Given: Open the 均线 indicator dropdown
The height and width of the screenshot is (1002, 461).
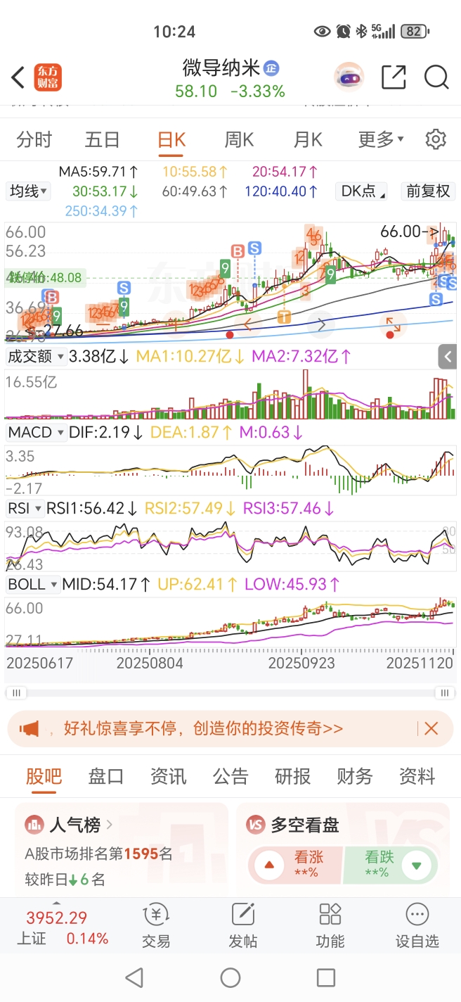Looking at the screenshot, I should (28, 191).
